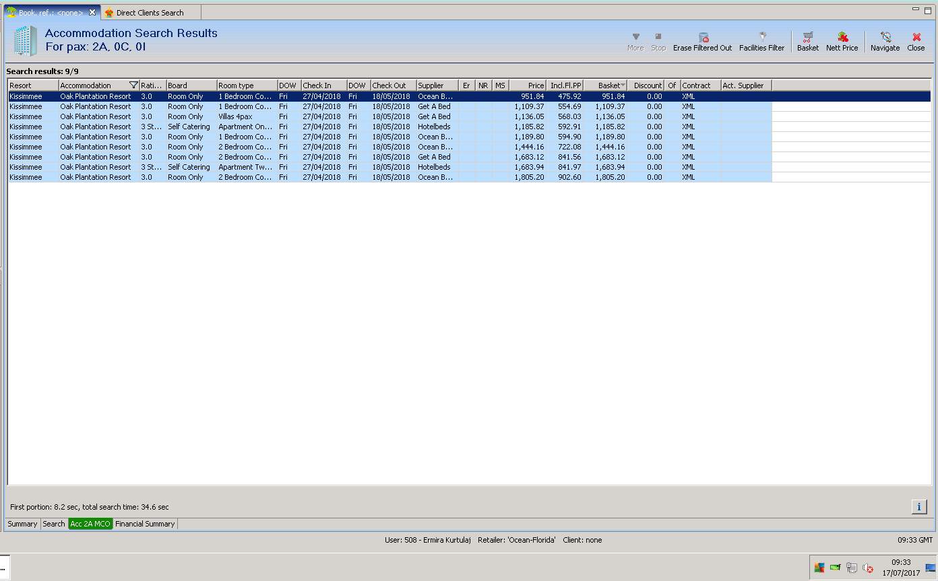Sort by the Room type column header
This screenshot has height=581, width=938.
247,86
